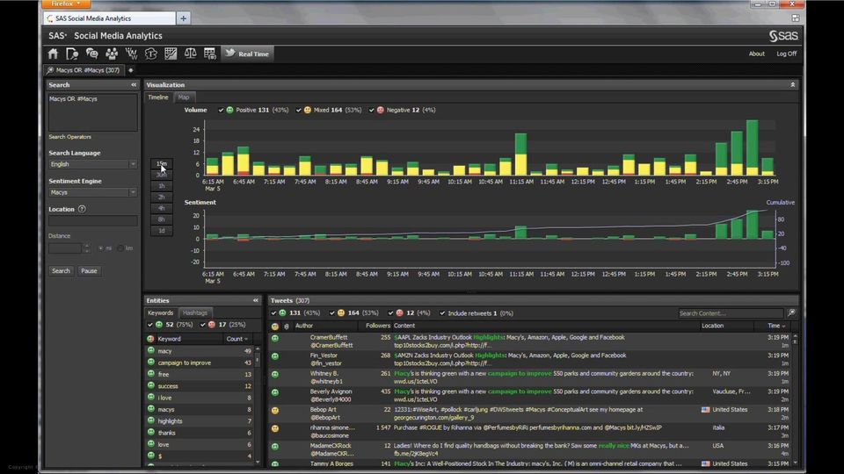Toggle Negative 12 checkbox in Volume legend
The height and width of the screenshot is (474, 844).
[x=371, y=111]
